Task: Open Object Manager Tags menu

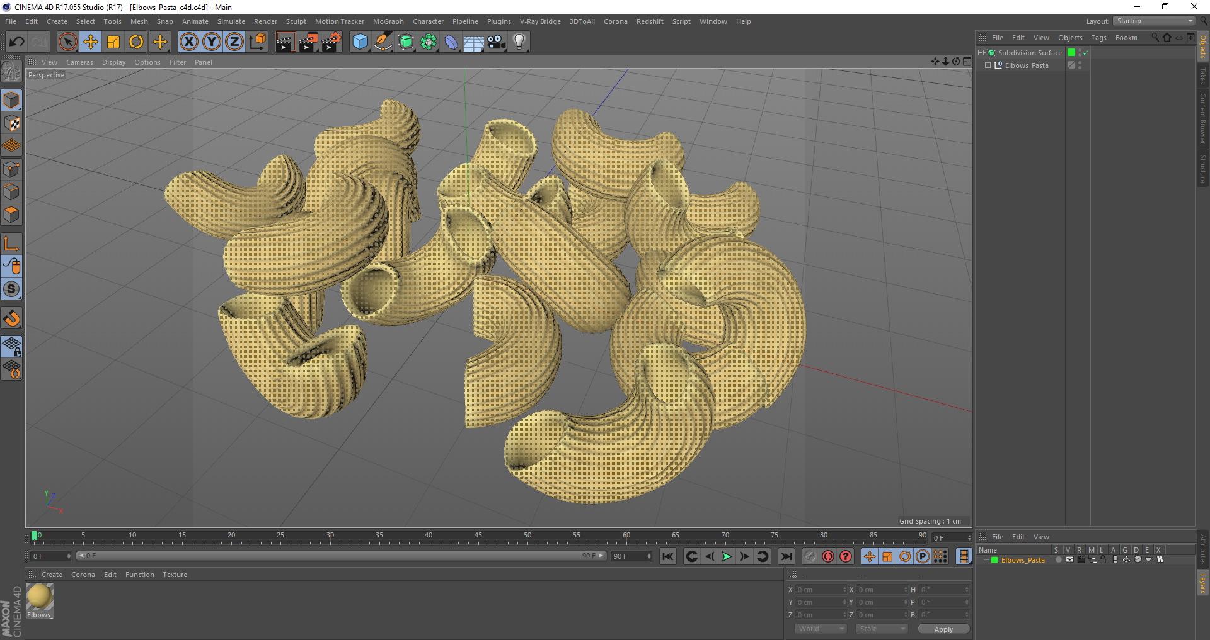Action: (x=1098, y=38)
